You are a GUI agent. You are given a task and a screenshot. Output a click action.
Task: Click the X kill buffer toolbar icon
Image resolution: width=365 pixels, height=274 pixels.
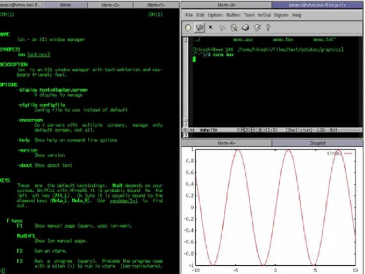pos(211,27)
